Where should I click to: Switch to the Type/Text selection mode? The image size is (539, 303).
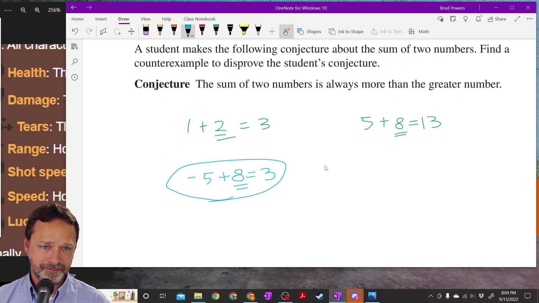103,31
